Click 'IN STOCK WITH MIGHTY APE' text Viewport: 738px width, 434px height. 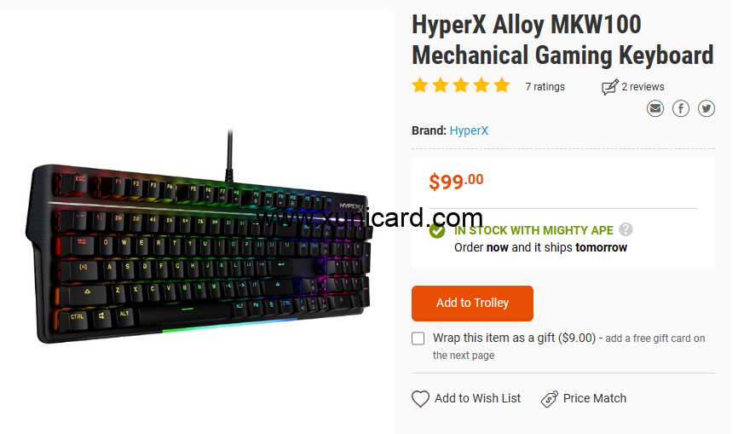533,230
